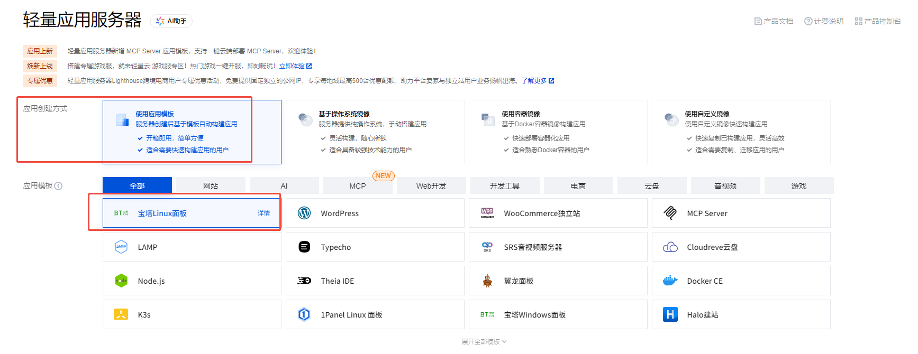The height and width of the screenshot is (354, 918).
Task: Click the 专属优惠 announcement tag
Action: click(x=40, y=81)
